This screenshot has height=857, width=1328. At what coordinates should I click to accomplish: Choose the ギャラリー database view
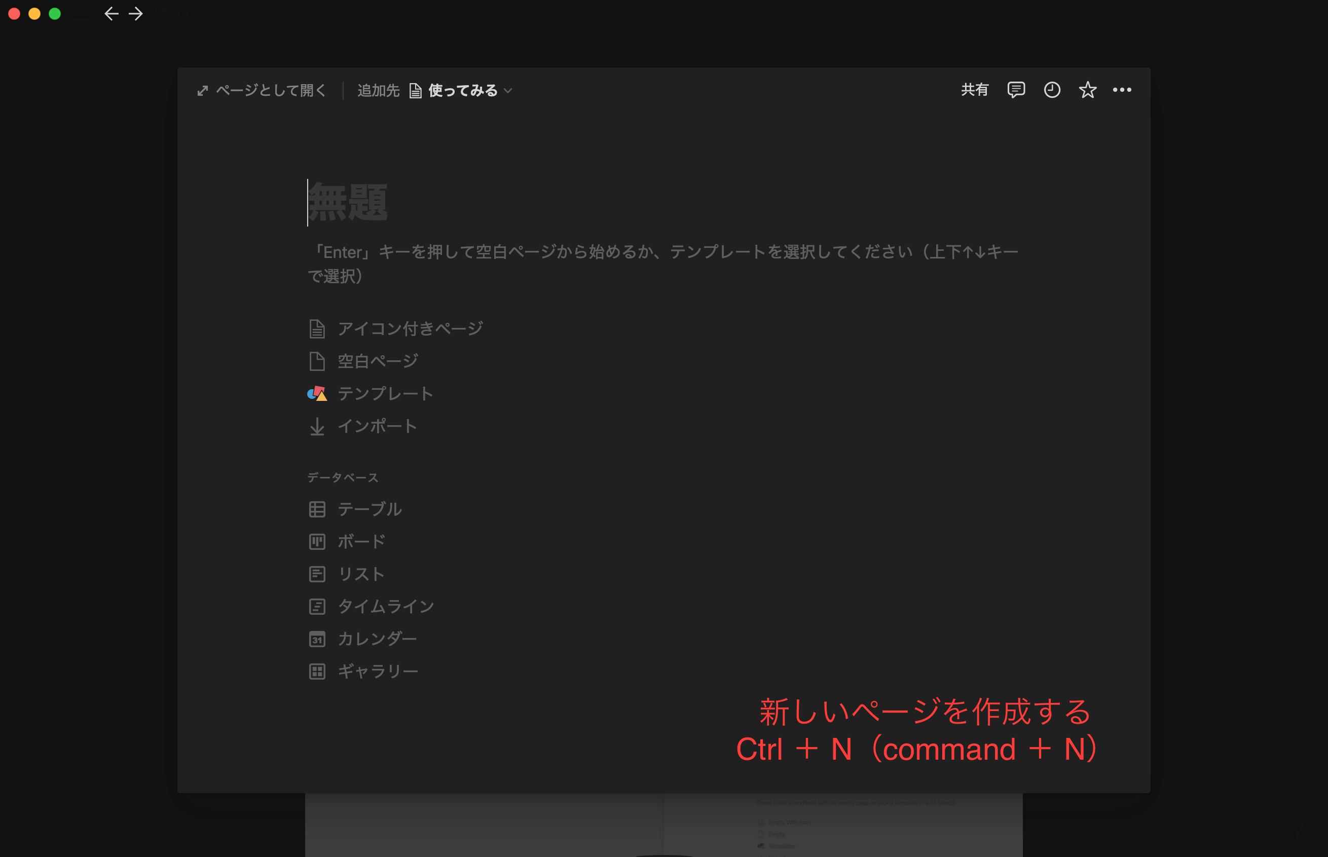[377, 671]
